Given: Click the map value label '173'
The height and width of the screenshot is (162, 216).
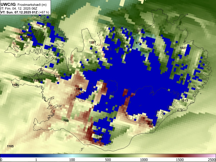Looking at the screenshot, I should pyautogui.click(x=138, y=43).
